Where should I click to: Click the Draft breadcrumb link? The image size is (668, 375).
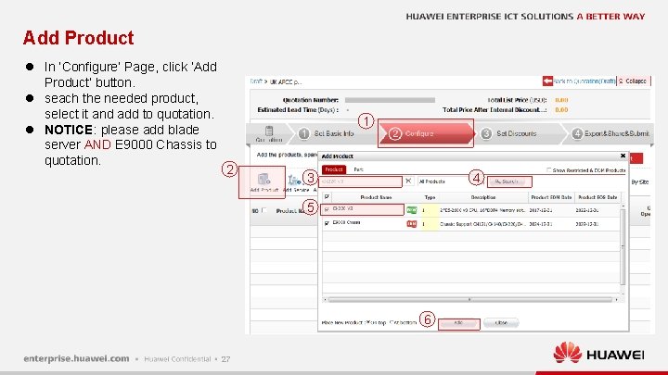click(256, 81)
